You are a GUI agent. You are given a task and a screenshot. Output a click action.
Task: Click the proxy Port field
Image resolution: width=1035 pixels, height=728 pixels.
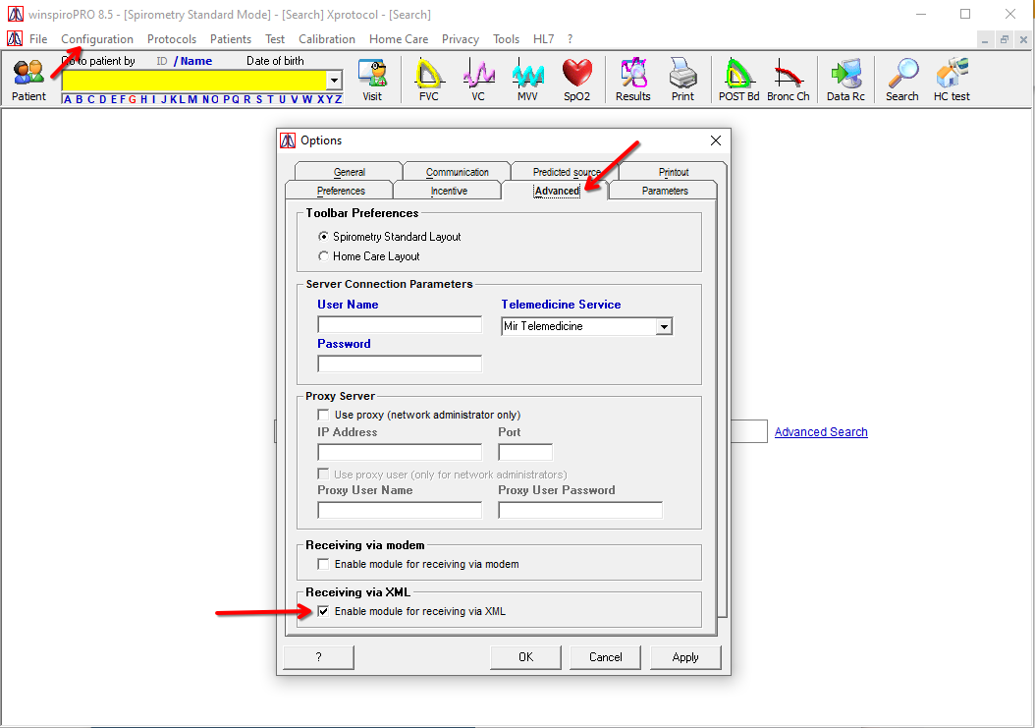pos(524,452)
